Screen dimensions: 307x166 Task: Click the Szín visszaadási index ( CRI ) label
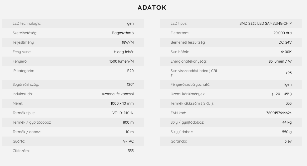194,73
